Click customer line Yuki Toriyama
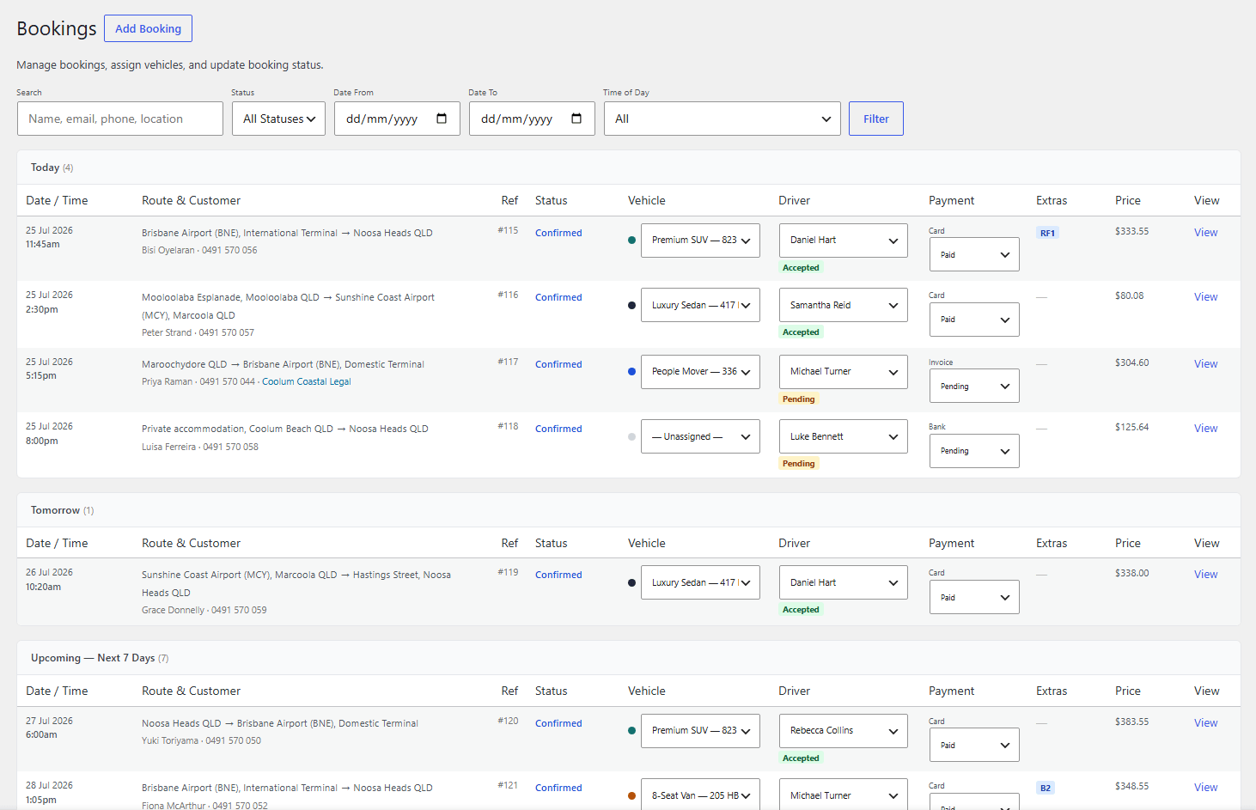The height and width of the screenshot is (810, 1256). [201, 740]
